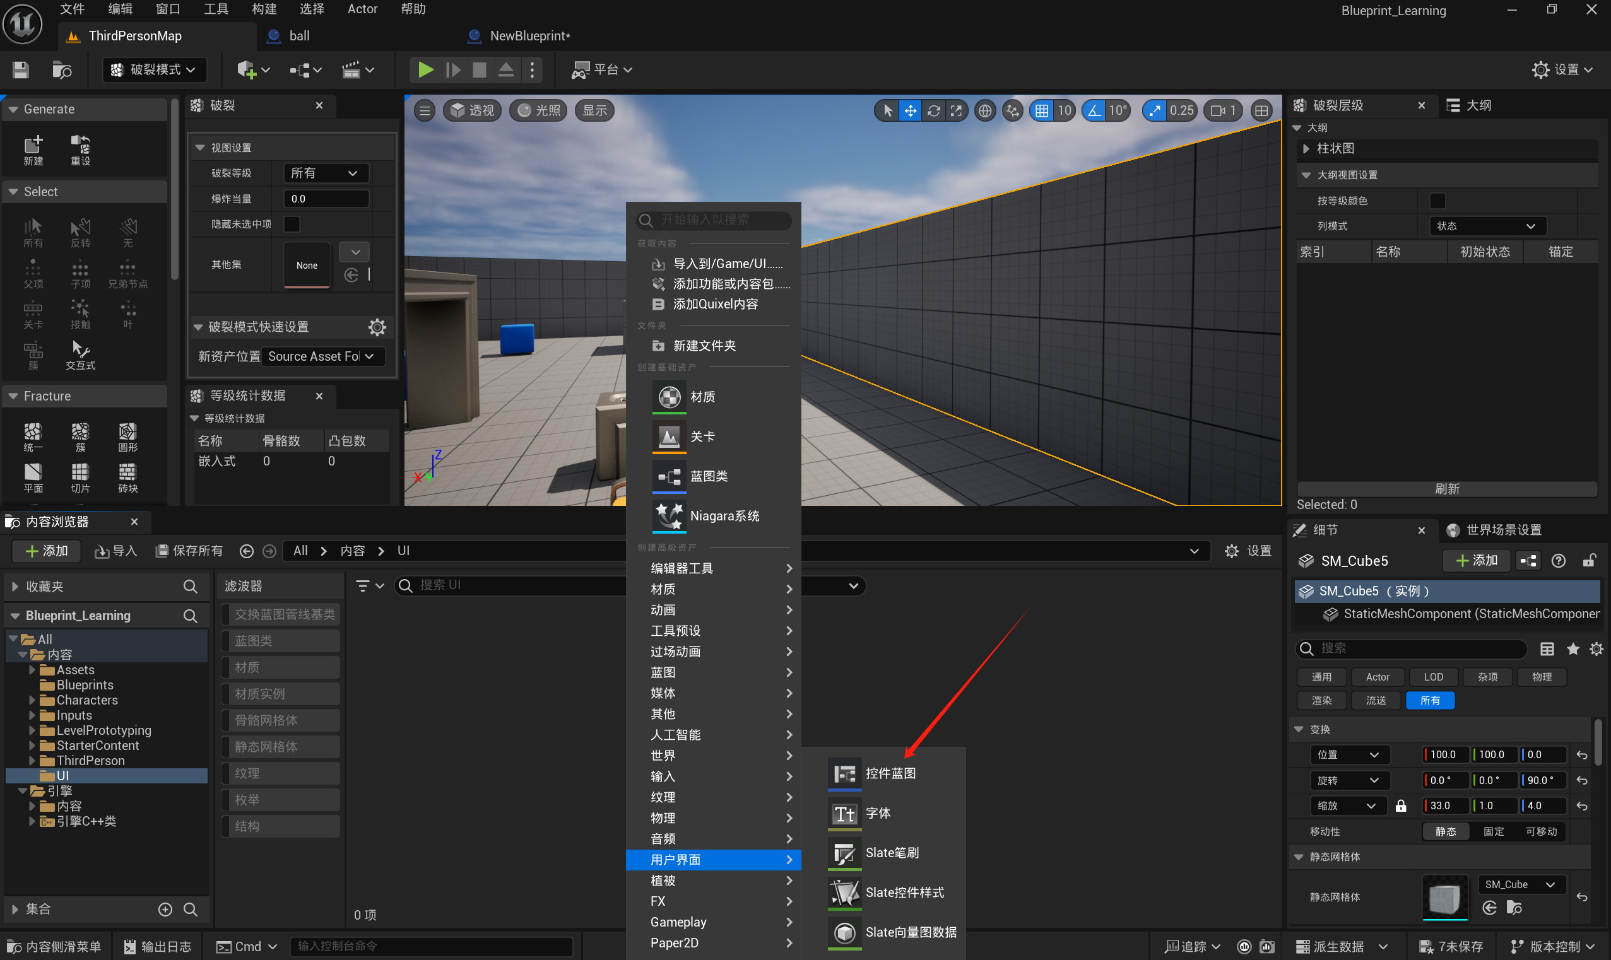Select the rotate gizmo tool
The height and width of the screenshot is (960, 1611).
click(x=934, y=110)
